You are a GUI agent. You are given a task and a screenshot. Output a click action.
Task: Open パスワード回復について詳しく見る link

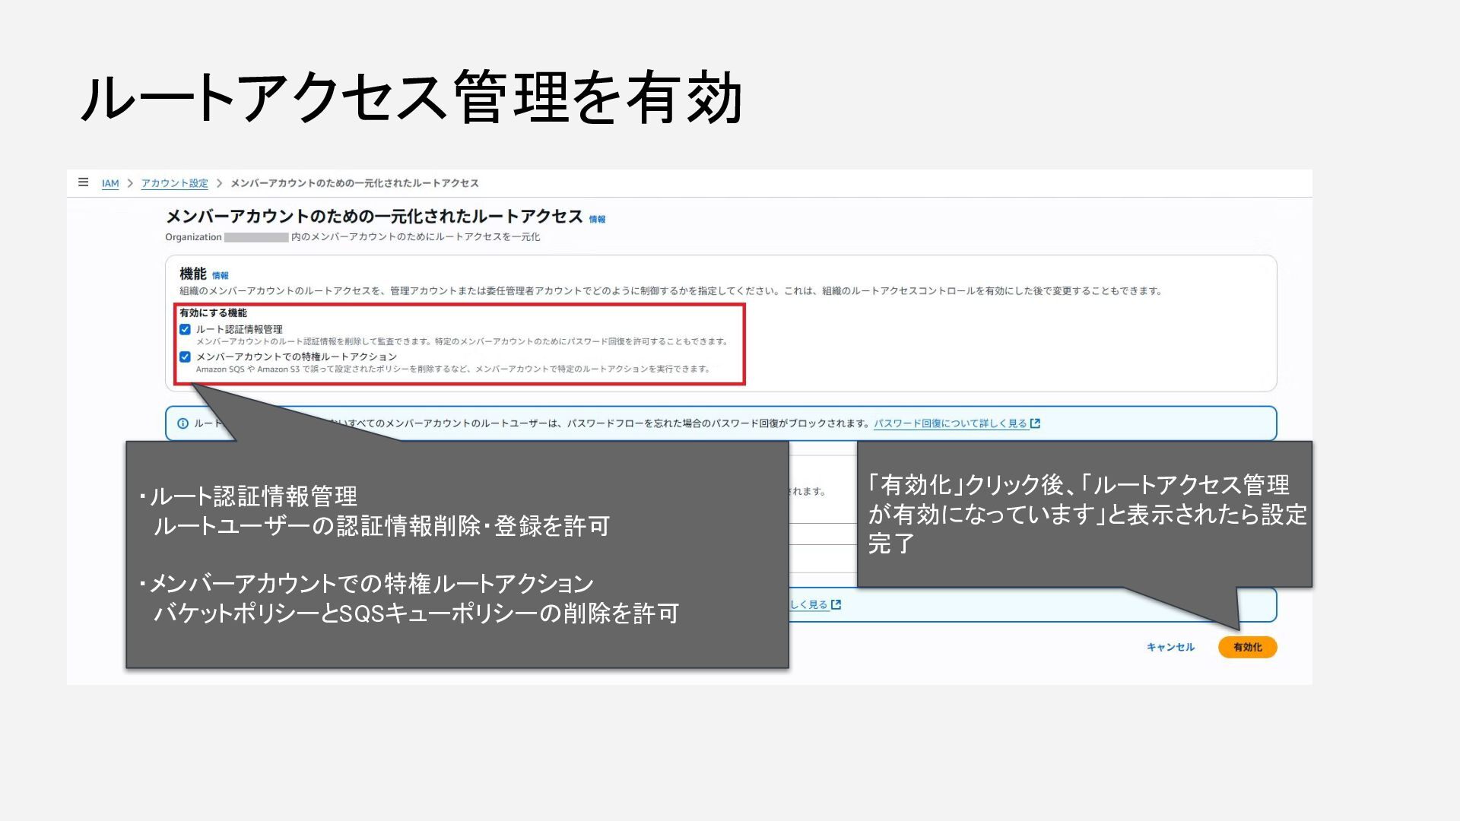[x=950, y=423]
